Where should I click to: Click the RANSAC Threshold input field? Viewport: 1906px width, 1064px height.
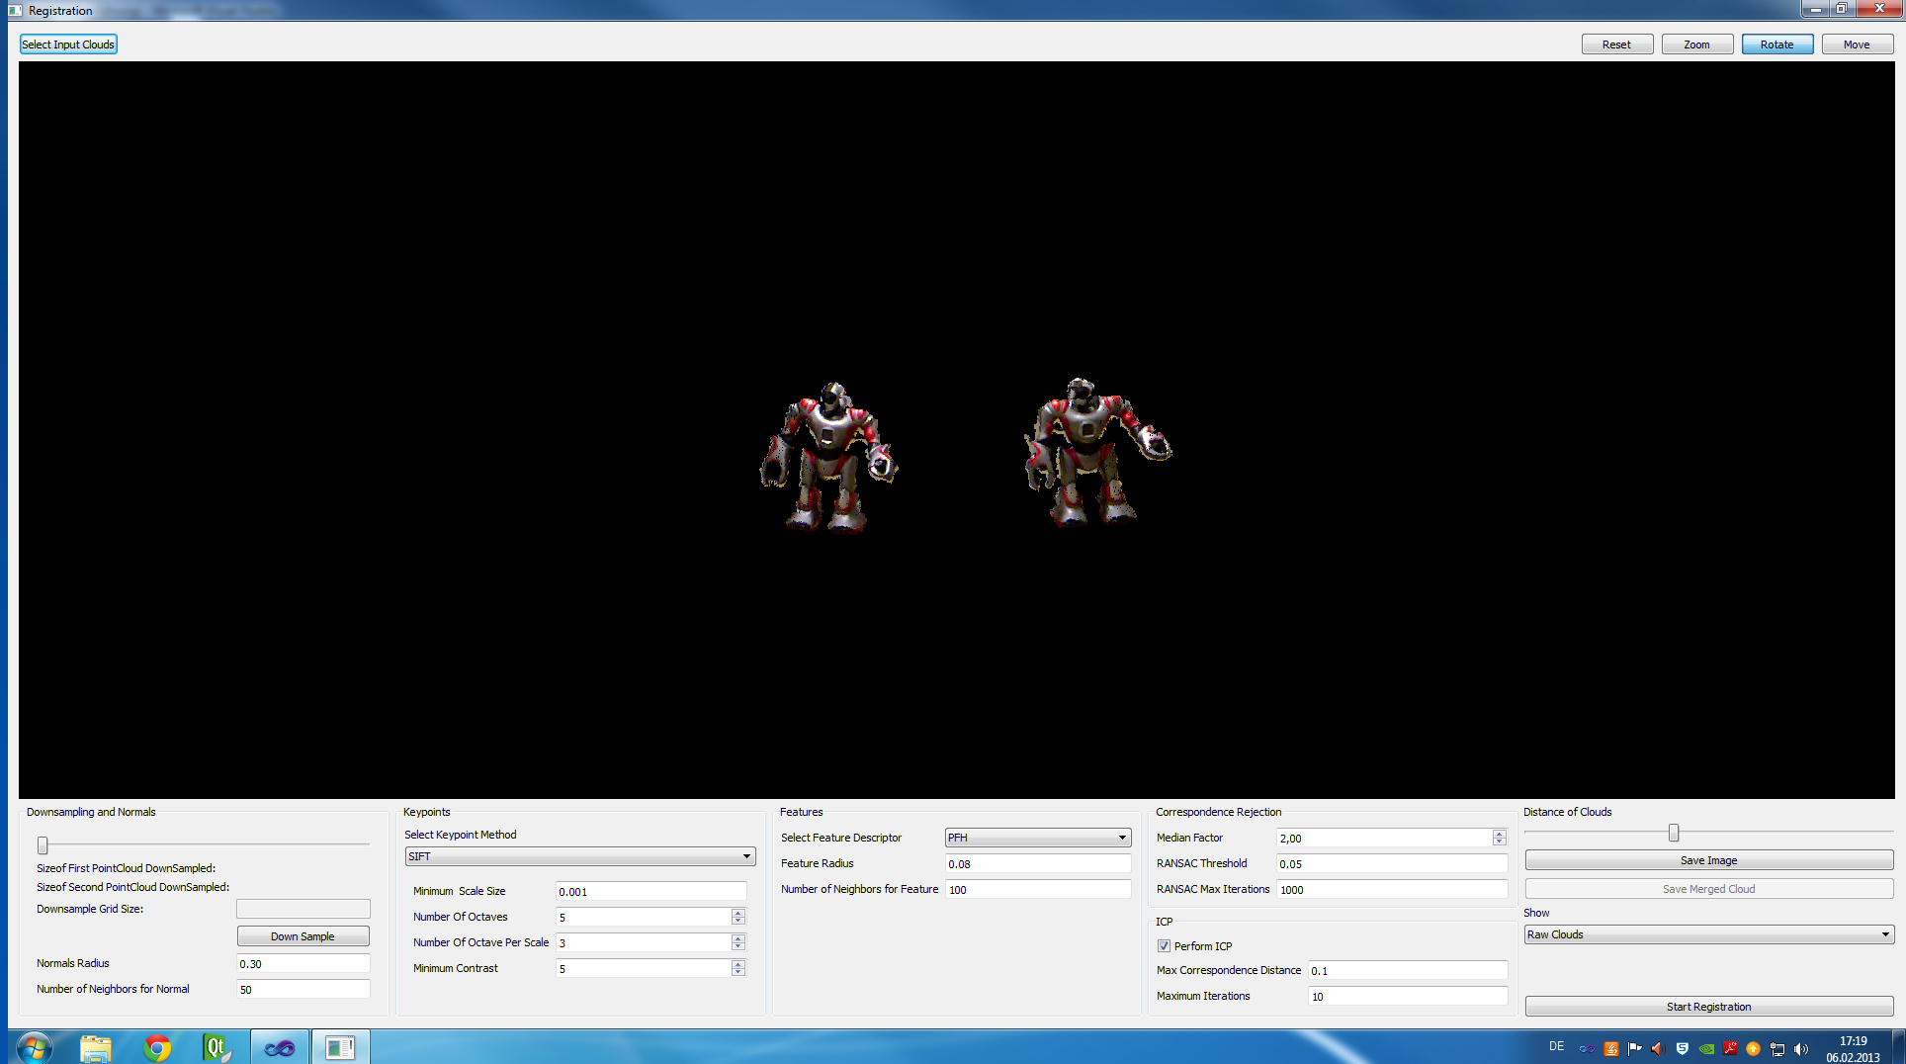click(1391, 863)
